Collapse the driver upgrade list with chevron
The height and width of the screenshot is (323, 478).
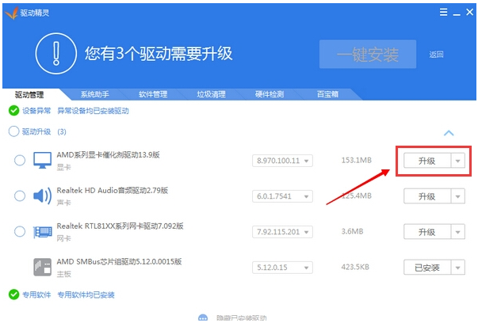449,133
